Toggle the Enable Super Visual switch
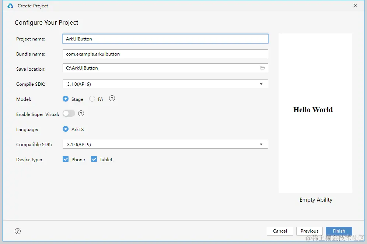 coord(69,114)
